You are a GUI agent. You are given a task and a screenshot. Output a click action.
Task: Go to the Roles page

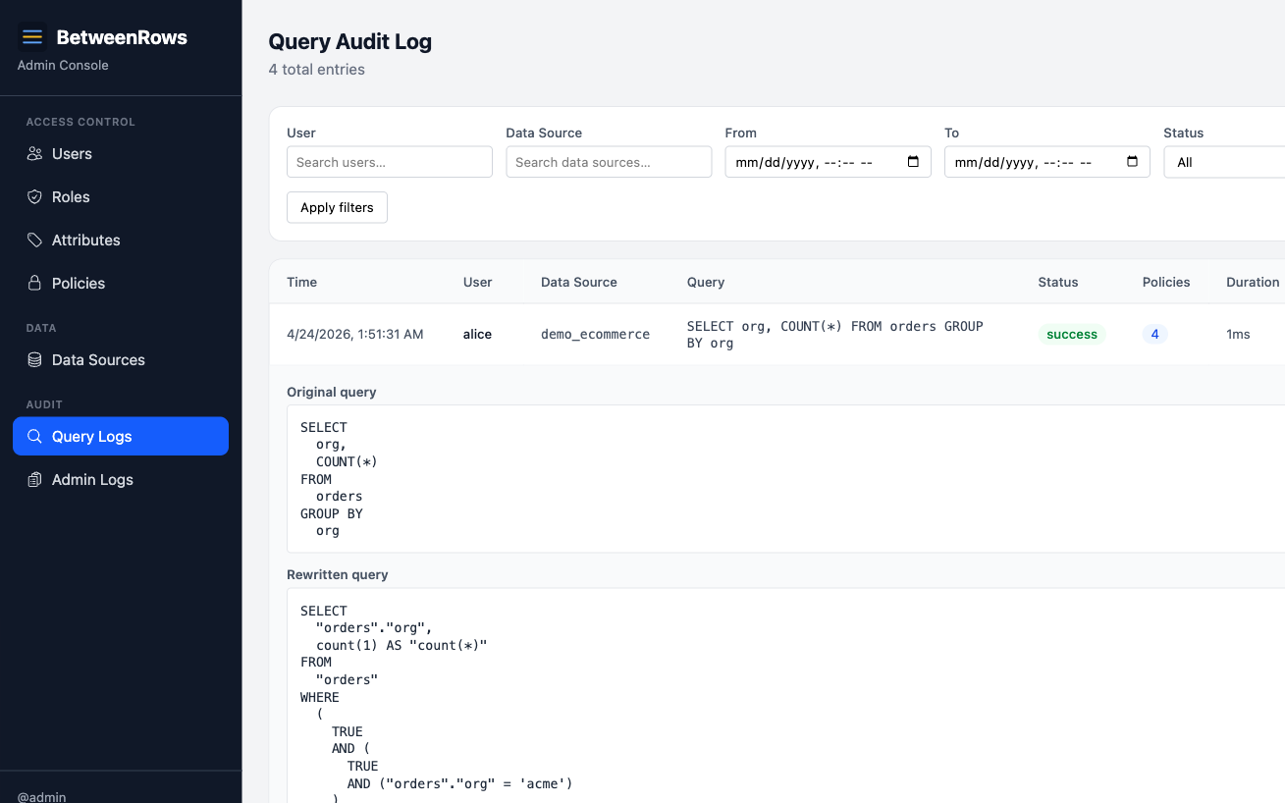point(121,197)
